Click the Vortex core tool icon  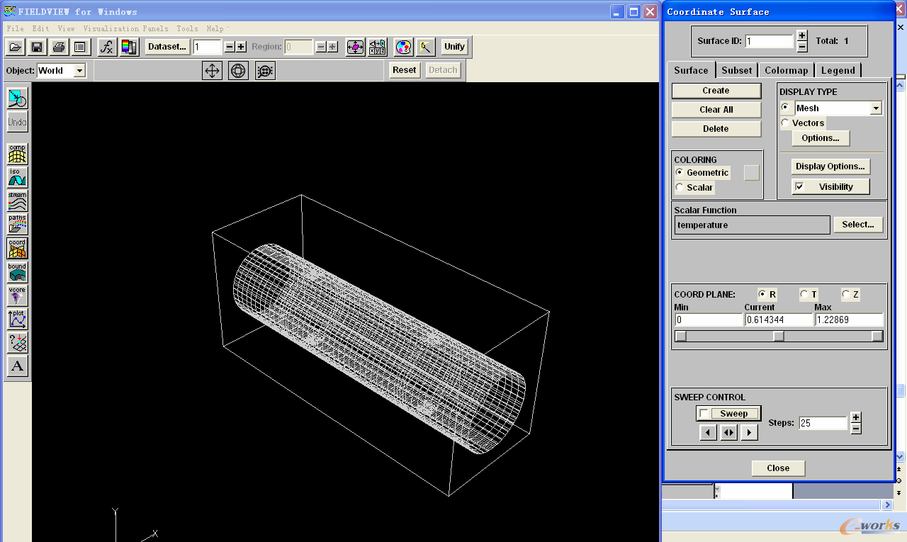[17, 295]
